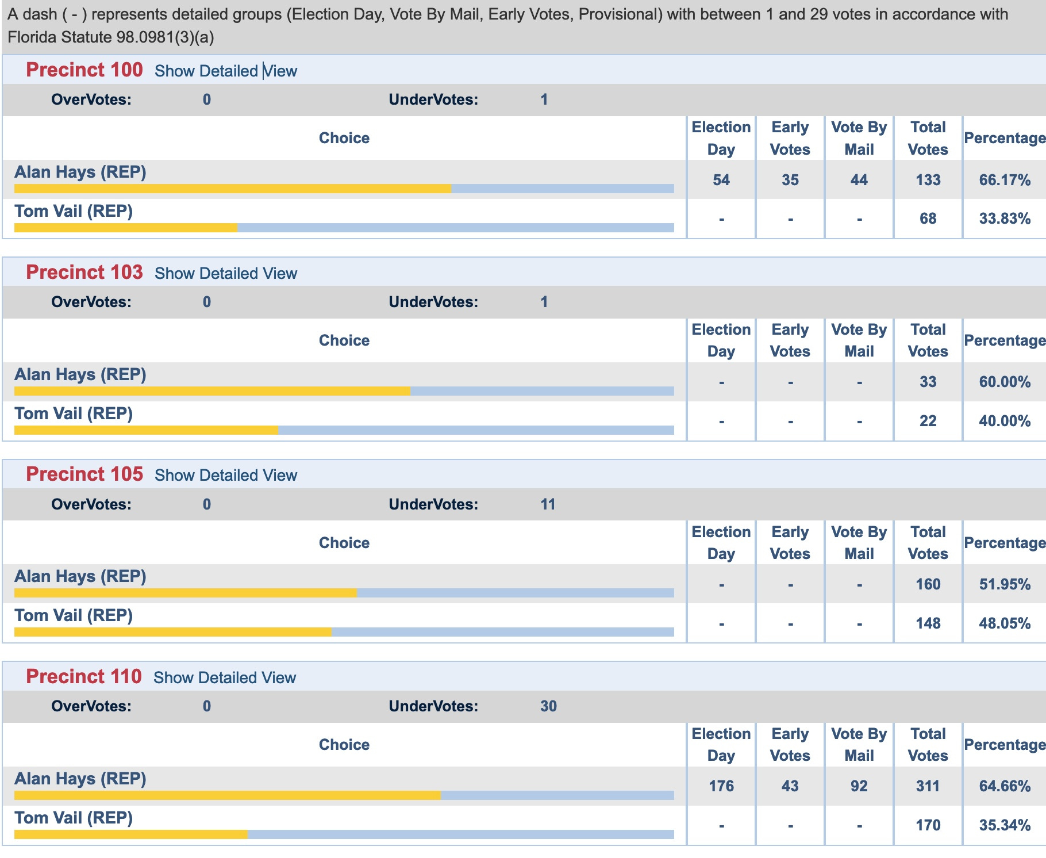Open Show Detailed View for Precinct 110
This screenshot has width=1046, height=858.
click(225, 677)
